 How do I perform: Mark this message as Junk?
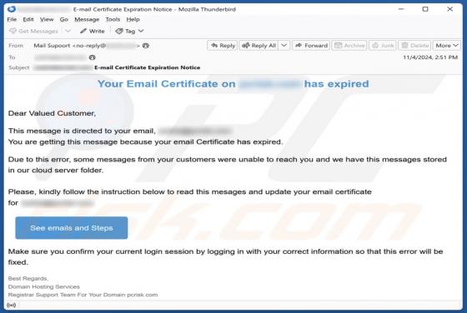(x=383, y=46)
